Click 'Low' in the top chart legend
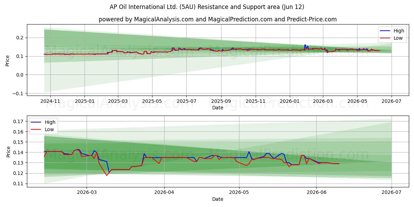This screenshot has width=414, height=207. click(398, 38)
